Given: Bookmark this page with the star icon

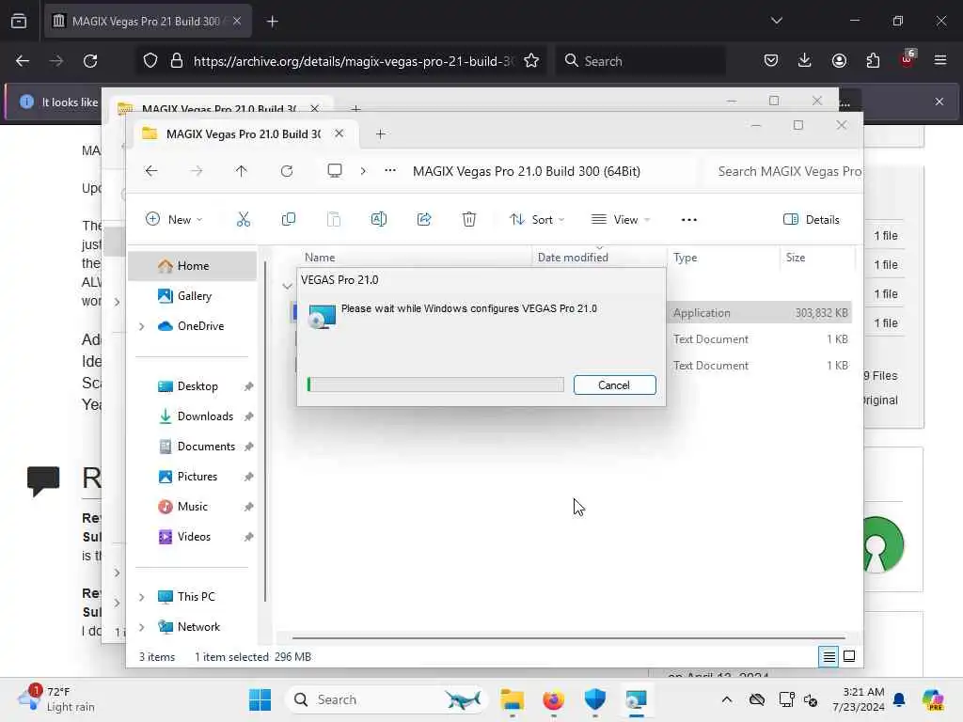Looking at the screenshot, I should [x=531, y=61].
